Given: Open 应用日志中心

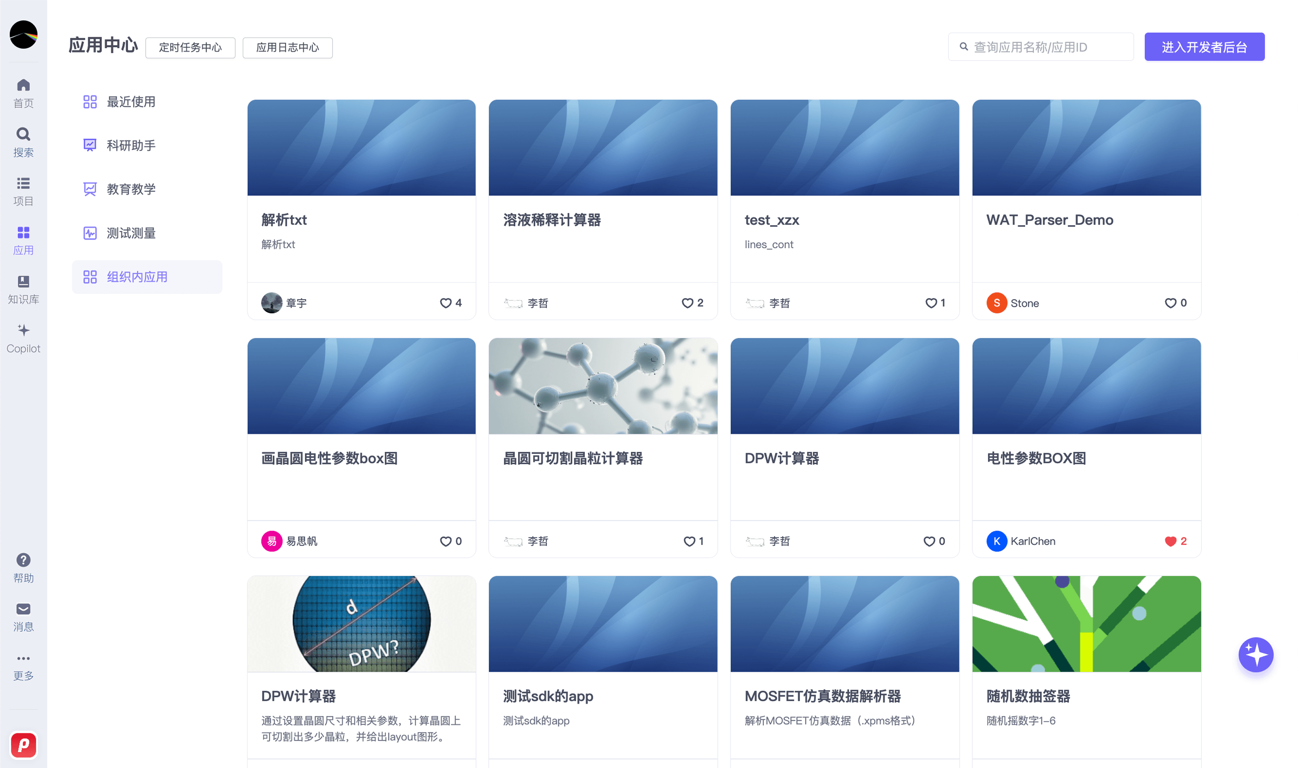Looking at the screenshot, I should (287, 47).
